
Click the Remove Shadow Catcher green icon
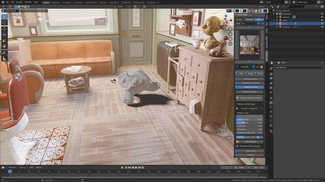(x=238, y=98)
